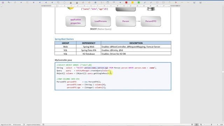Click the 'Spring Boot Starters' heading

tap(64, 39)
